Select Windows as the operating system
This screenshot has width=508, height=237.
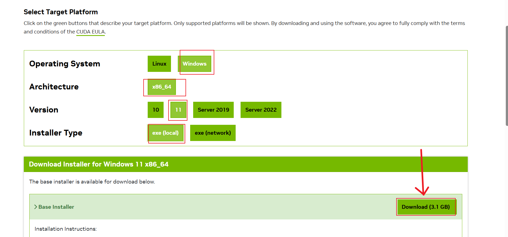tap(195, 64)
